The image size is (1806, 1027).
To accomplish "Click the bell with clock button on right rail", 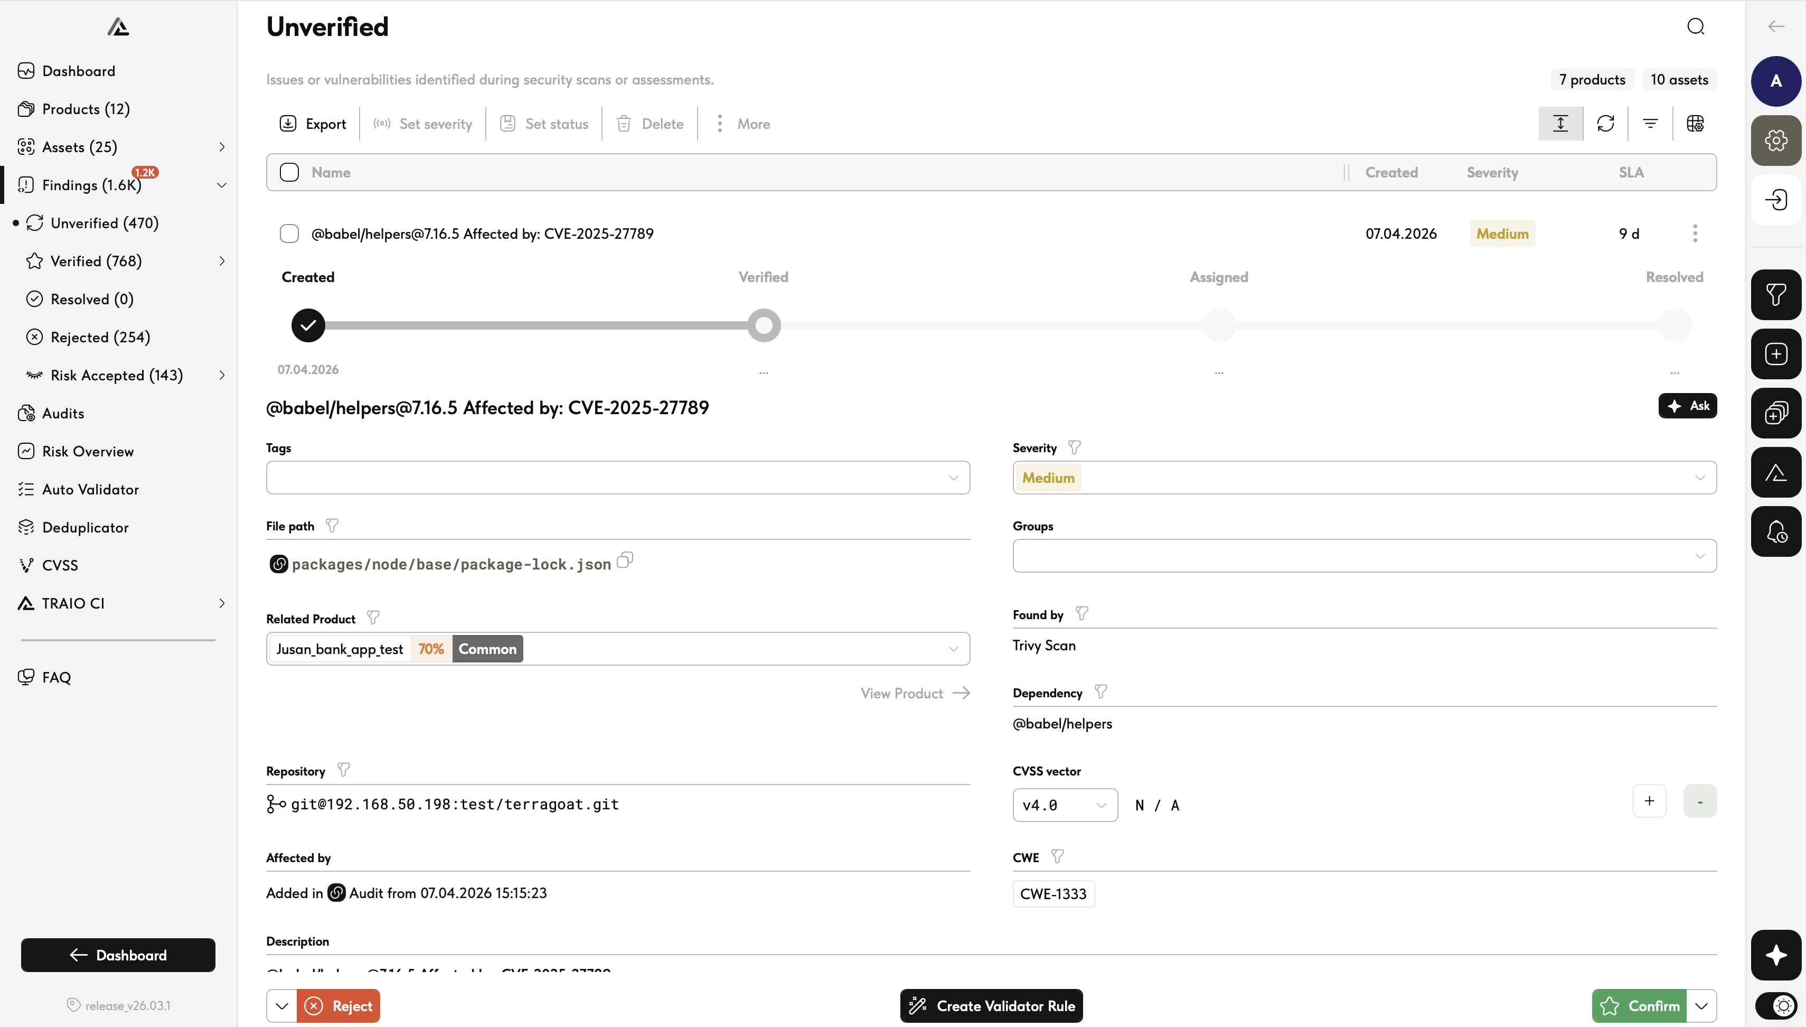I will [1776, 532].
